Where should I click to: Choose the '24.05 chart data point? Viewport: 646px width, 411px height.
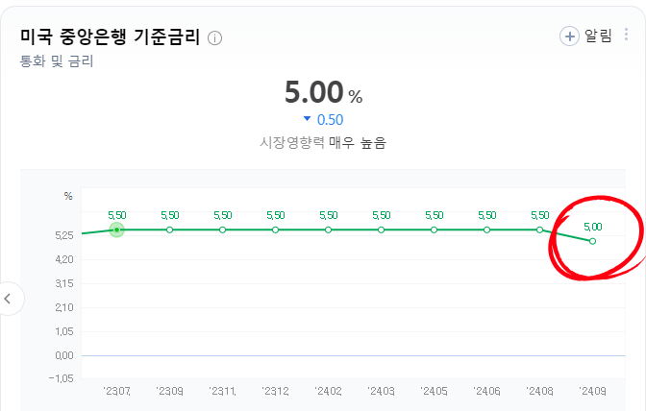point(434,230)
